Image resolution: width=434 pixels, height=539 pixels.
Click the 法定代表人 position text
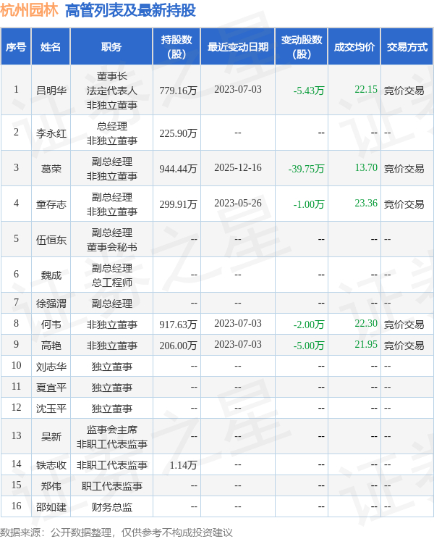coord(112,91)
